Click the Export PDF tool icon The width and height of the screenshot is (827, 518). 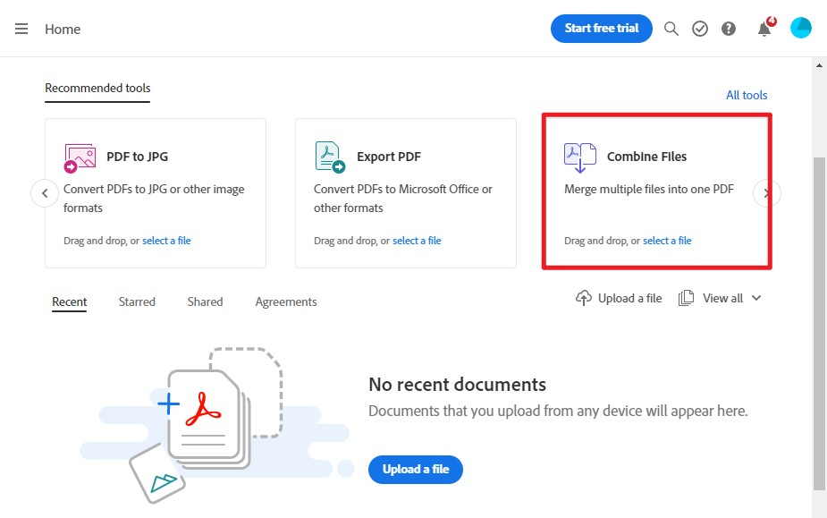tap(330, 157)
